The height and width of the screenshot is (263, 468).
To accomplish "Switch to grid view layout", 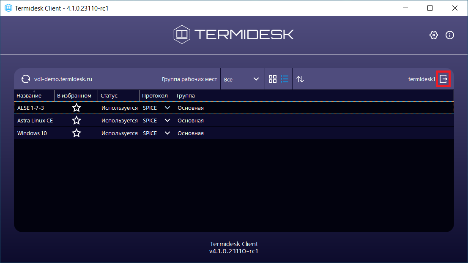I will pos(273,79).
